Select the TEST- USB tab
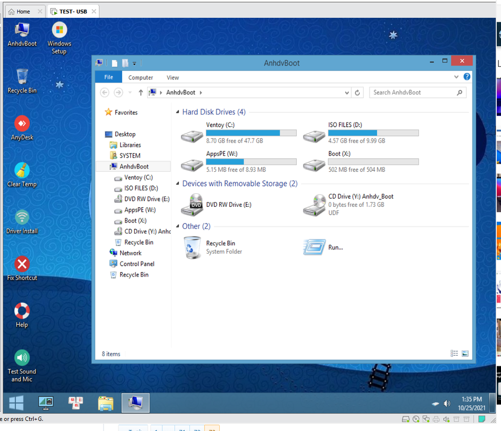 coord(73,11)
